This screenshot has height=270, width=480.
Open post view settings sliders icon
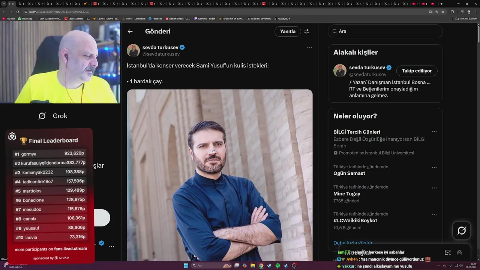point(307,31)
